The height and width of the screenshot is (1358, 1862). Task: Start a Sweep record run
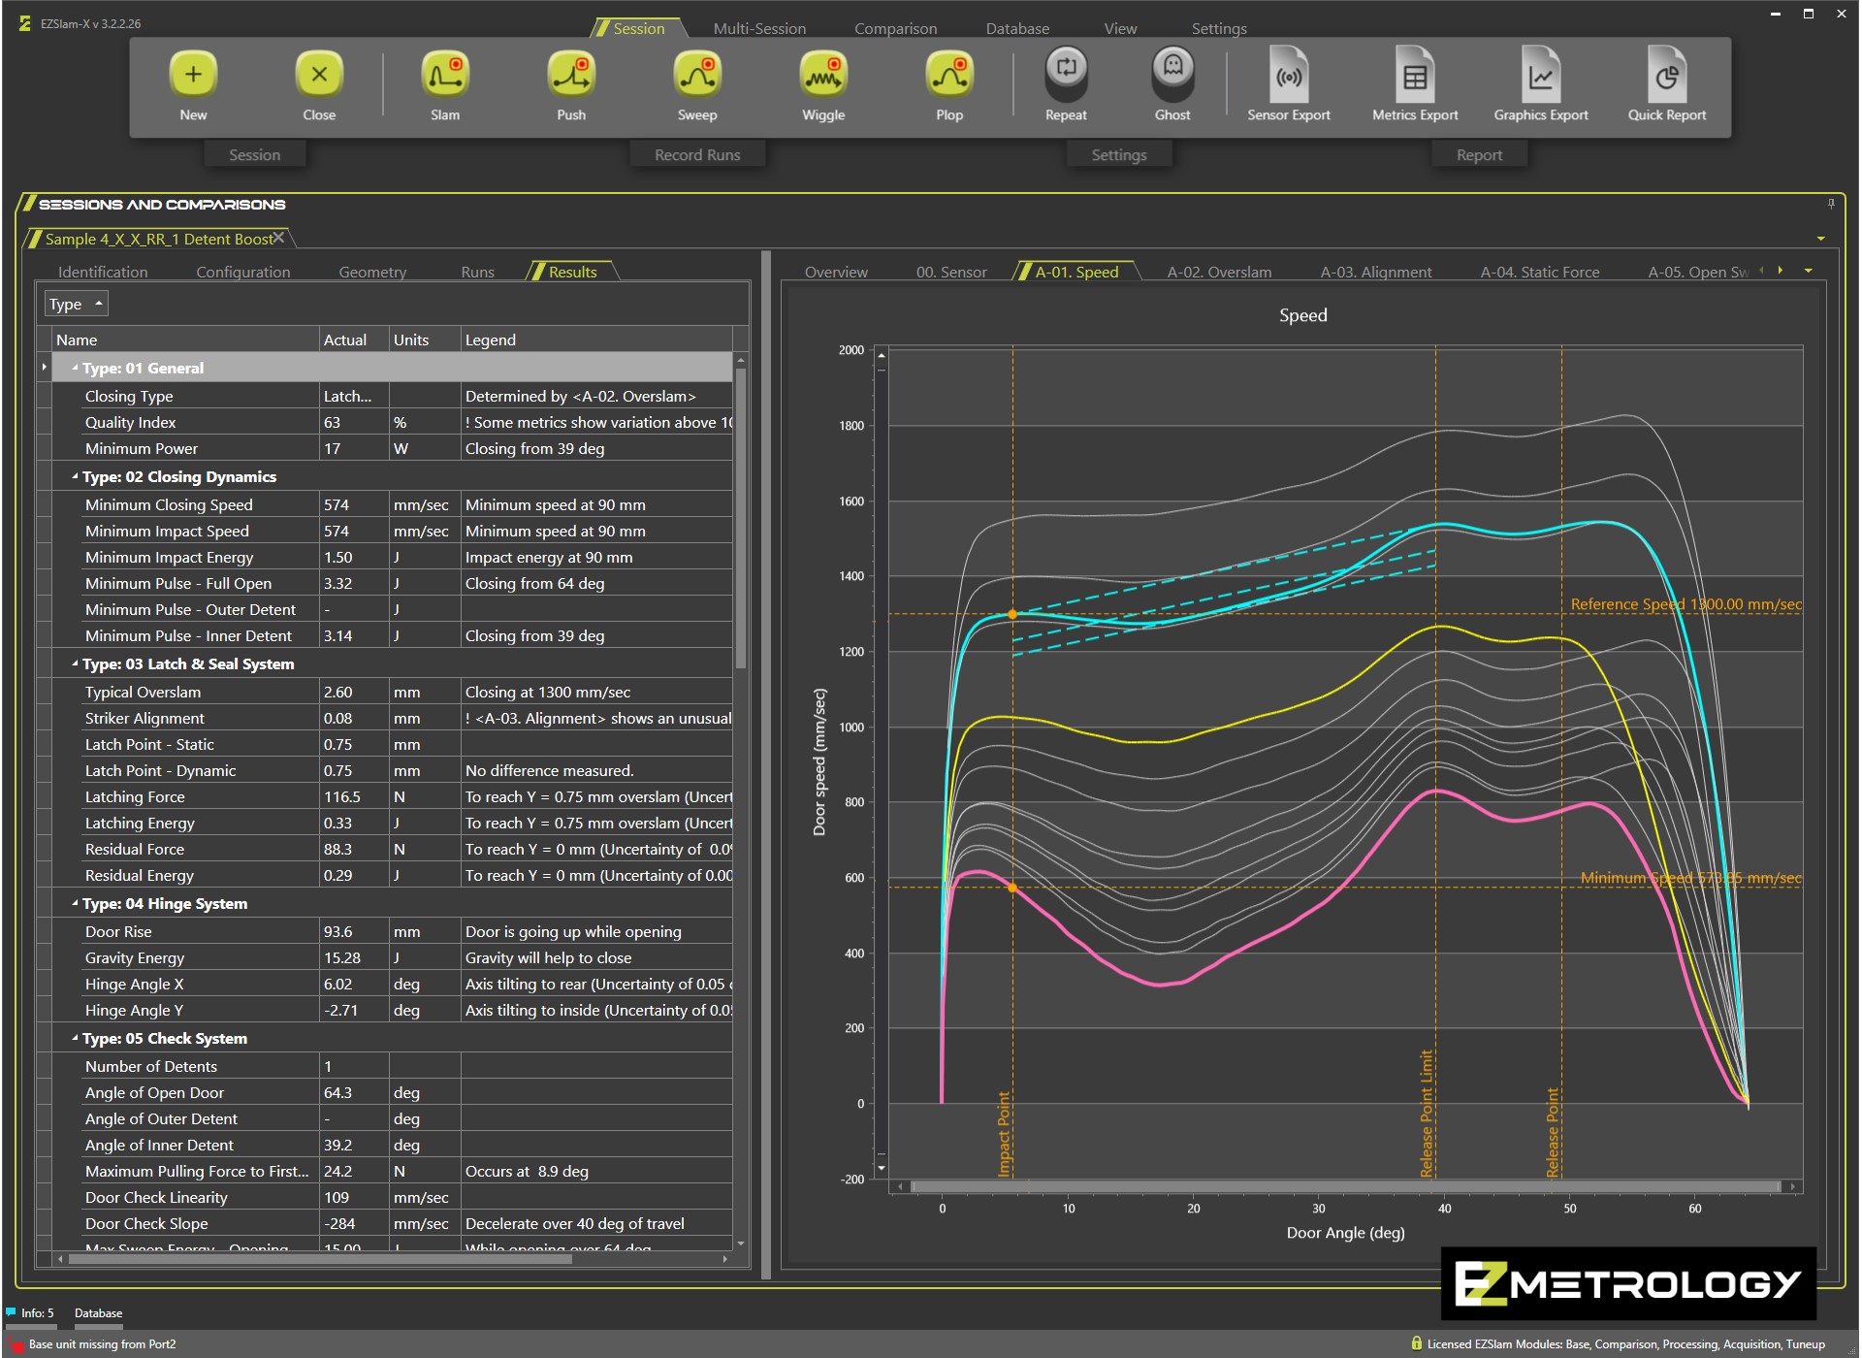click(697, 76)
